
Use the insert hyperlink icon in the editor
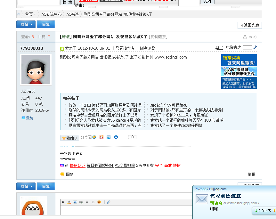click(81, 202)
